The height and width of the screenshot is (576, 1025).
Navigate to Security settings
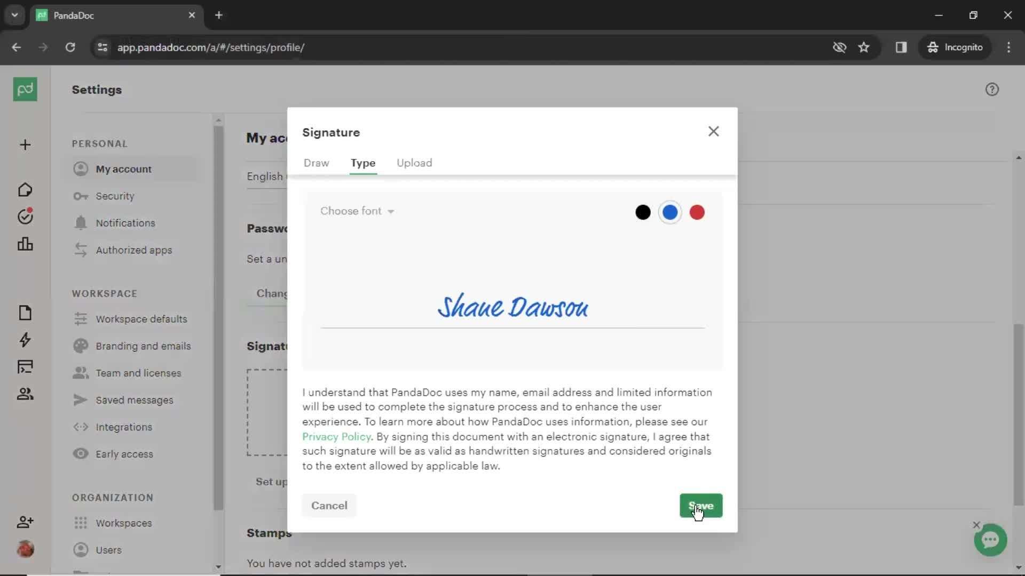pos(115,196)
